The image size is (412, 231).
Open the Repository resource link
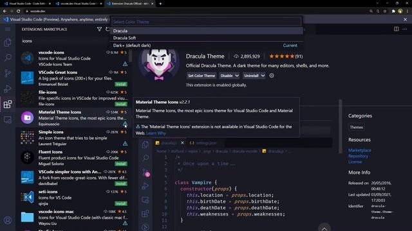[358, 156]
